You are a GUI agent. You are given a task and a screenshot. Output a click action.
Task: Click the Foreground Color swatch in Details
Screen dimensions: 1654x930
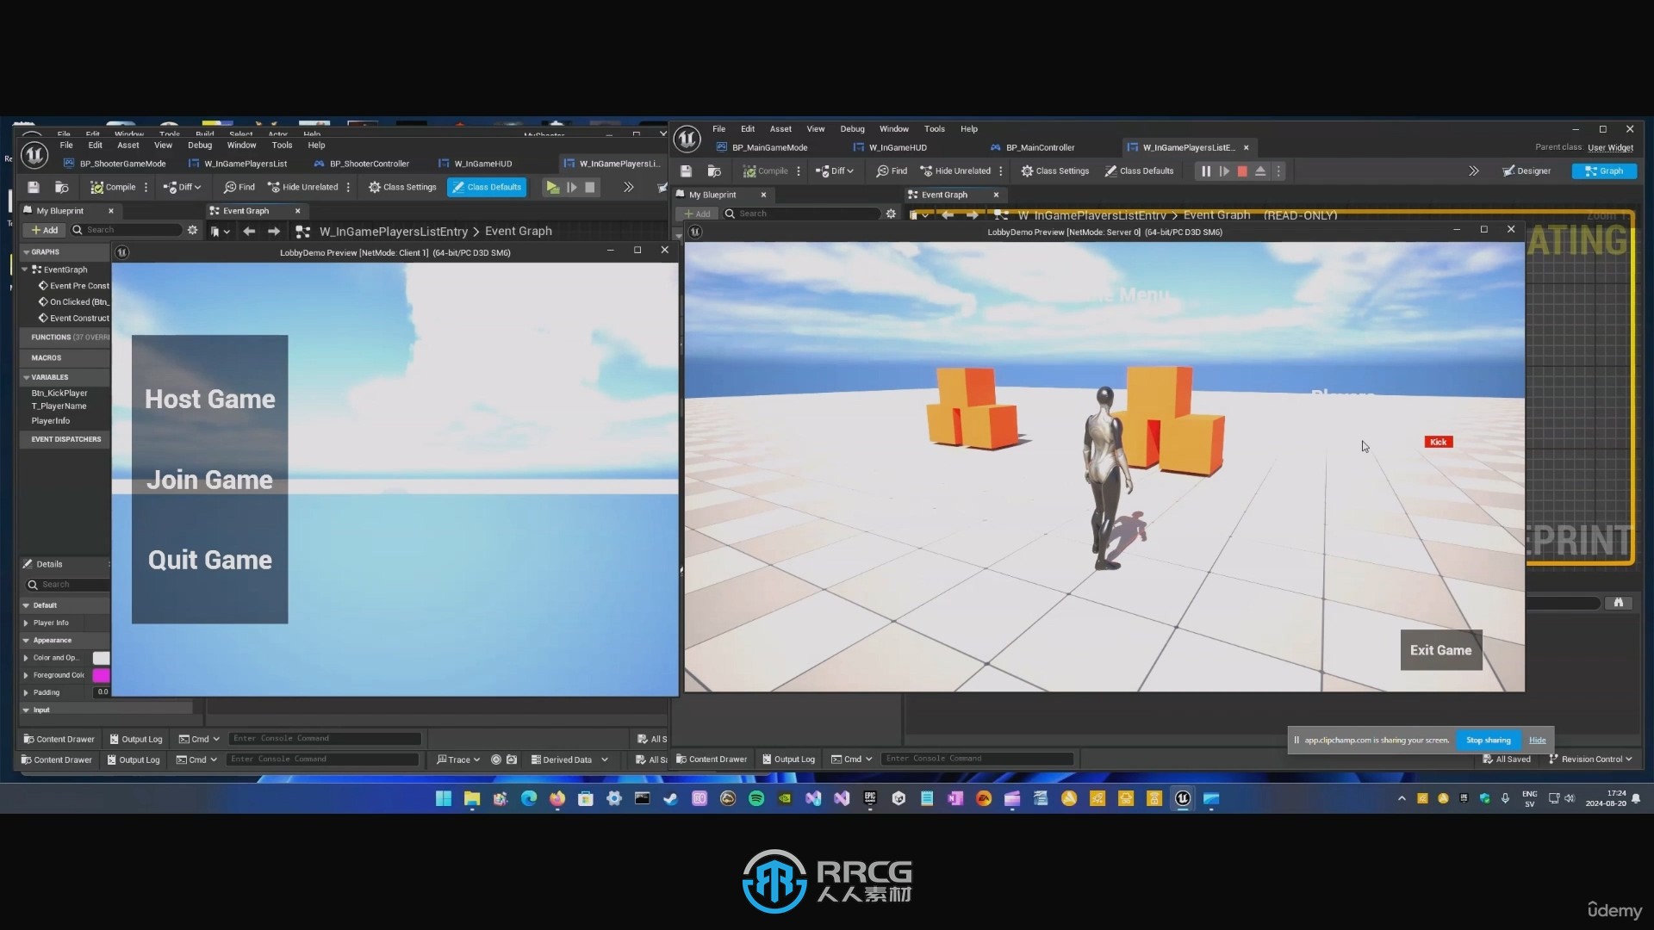coord(100,674)
